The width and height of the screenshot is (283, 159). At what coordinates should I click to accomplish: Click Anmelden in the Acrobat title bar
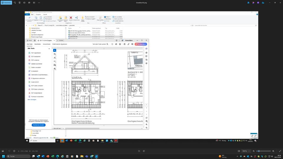pyautogui.click(x=129, y=40)
